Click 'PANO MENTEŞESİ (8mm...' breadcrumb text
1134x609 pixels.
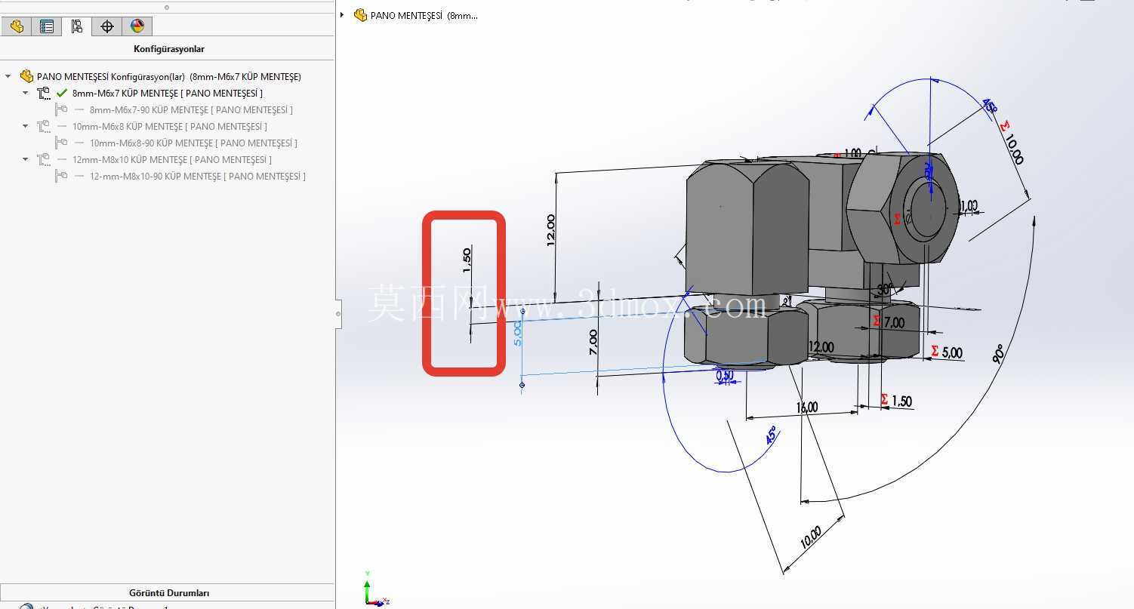(424, 15)
